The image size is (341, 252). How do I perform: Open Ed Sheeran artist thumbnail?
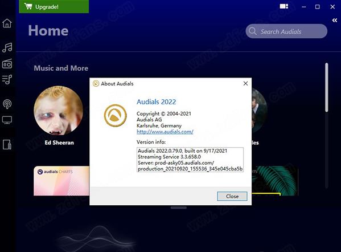tap(58, 111)
